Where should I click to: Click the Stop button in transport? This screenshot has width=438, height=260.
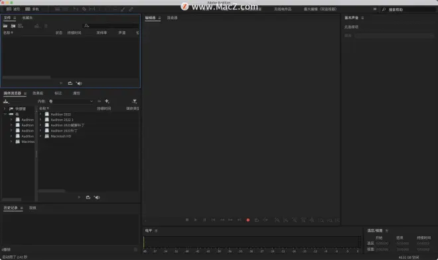pos(187,220)
